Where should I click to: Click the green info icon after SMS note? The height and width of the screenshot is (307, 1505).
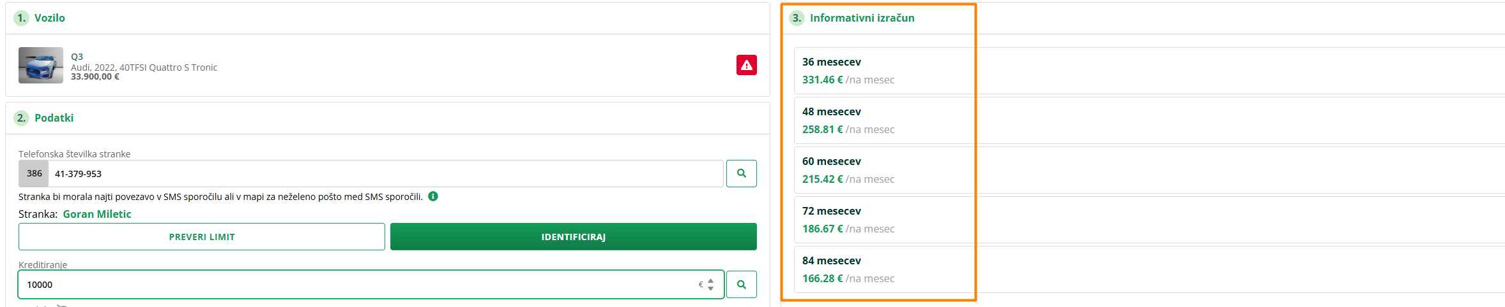pos(433,196)
